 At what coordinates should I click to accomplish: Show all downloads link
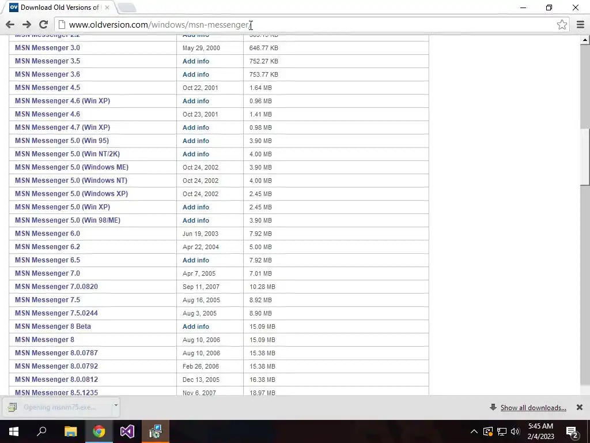click(x=533, y=408)
